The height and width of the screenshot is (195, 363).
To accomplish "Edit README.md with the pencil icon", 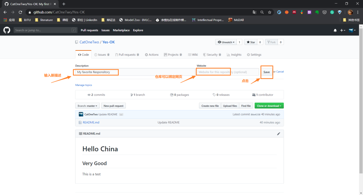I will [279, 134].
